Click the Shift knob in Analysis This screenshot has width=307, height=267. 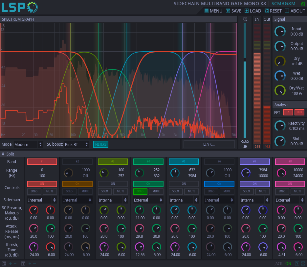pyautogui.click(x=280, y=141)
